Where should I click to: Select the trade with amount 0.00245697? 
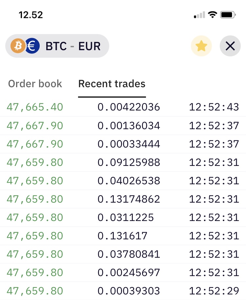coord(123,272)
